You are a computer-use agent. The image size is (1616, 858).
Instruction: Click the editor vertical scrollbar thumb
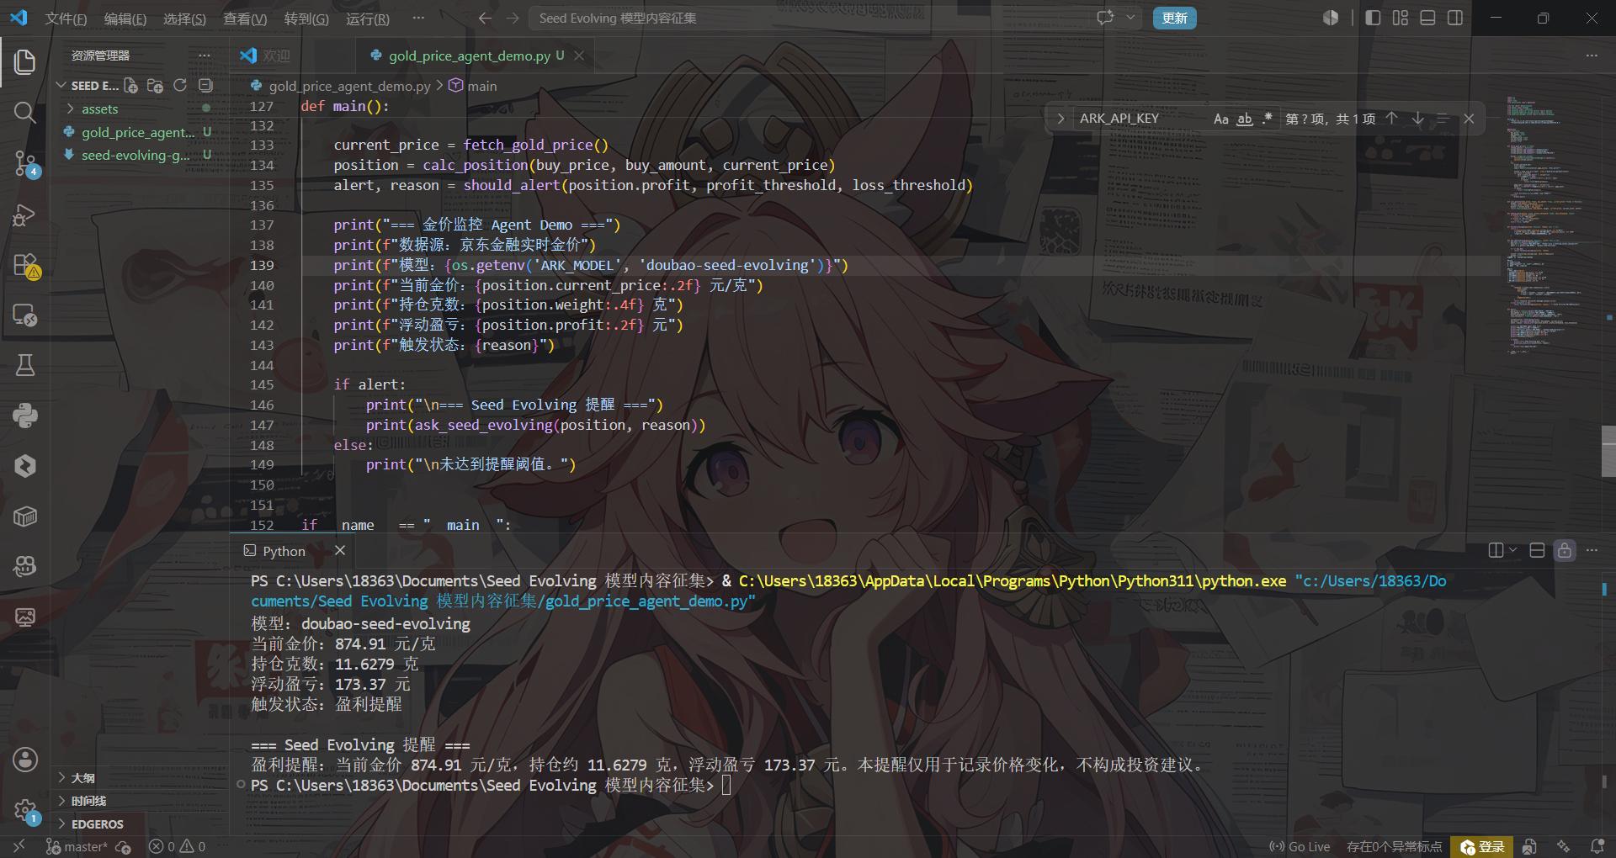point(1608,452)
